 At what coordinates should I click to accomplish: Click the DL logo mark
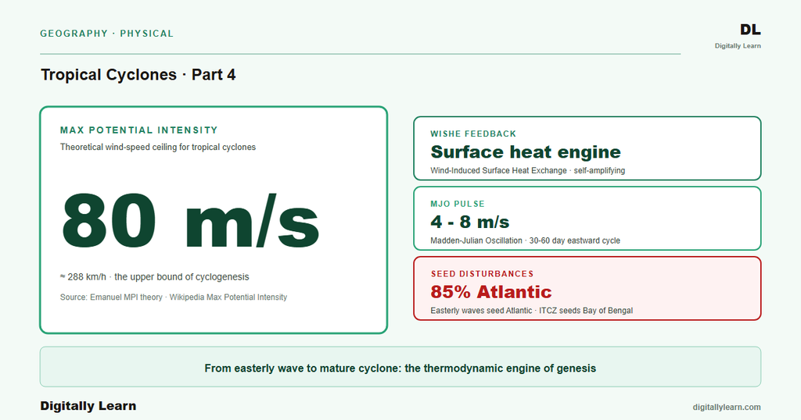(750, 30)
